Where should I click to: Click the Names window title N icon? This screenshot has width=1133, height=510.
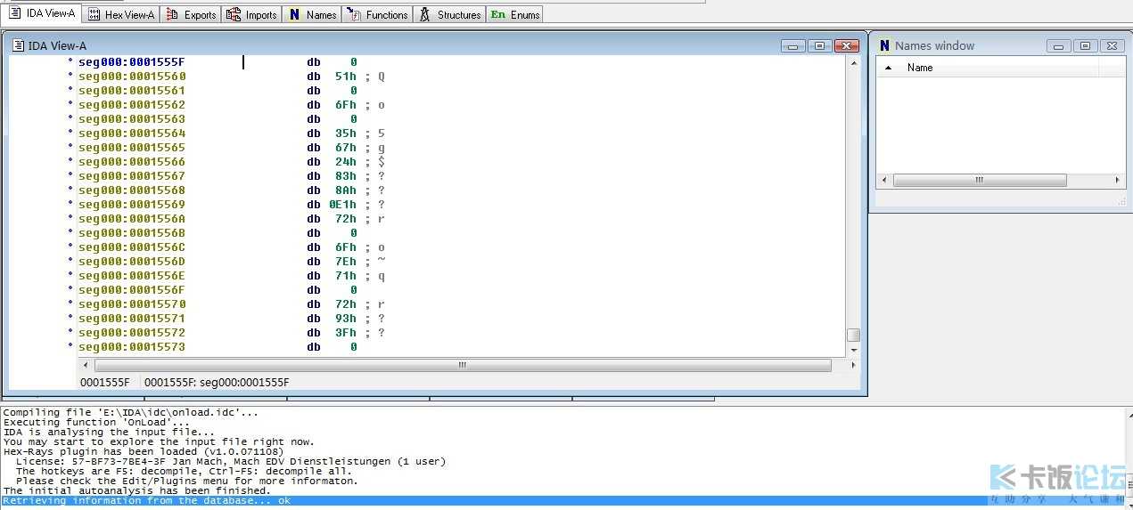pos(884,45)
